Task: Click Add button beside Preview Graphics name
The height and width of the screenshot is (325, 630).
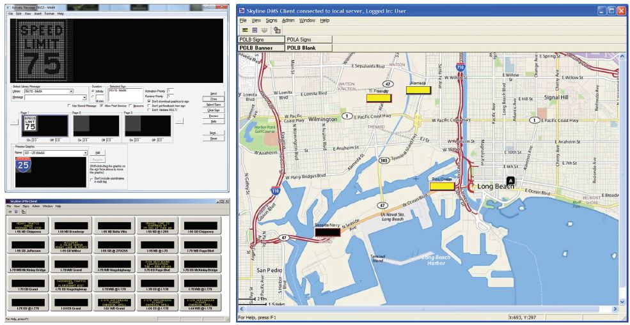Action: 98,153
